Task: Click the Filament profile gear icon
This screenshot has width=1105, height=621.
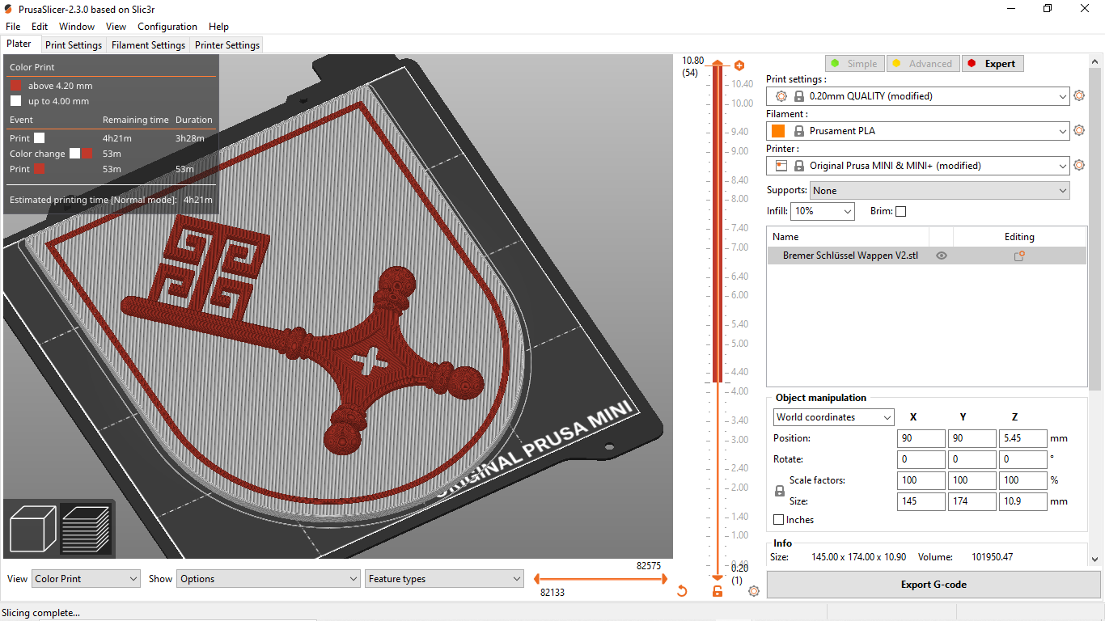Action: (x=1078, y=130)
